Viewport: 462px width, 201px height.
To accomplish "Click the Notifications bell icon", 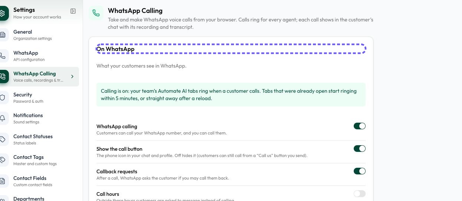I will coord(3,118).
